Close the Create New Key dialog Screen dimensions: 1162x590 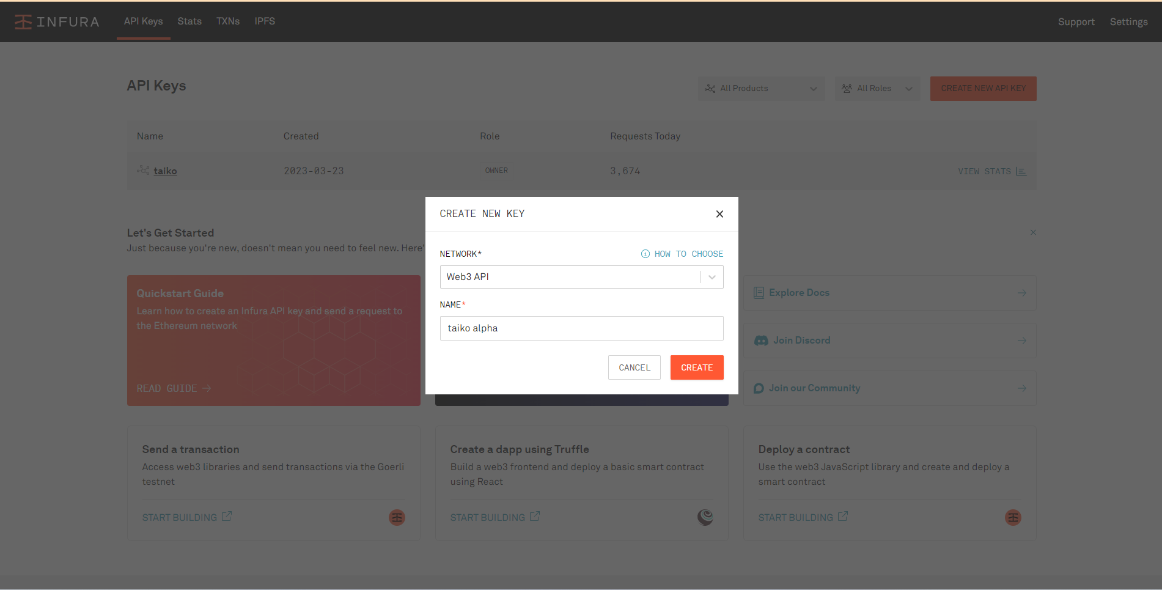coord(719,214)
